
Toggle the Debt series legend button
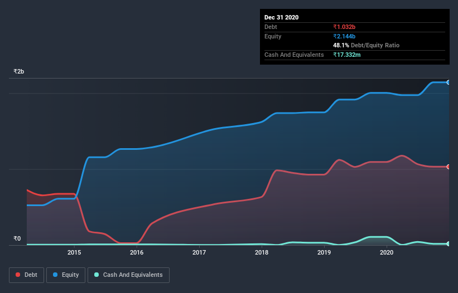tap(27, 275)
